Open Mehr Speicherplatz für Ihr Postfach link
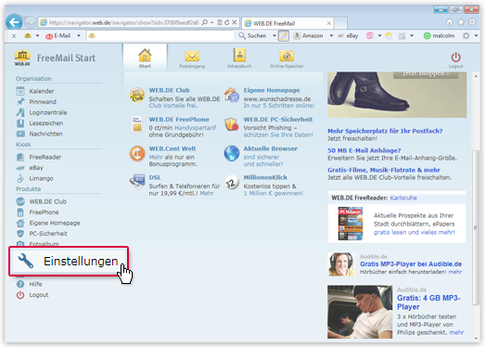The image size is (485, 347). click(385, 131)
